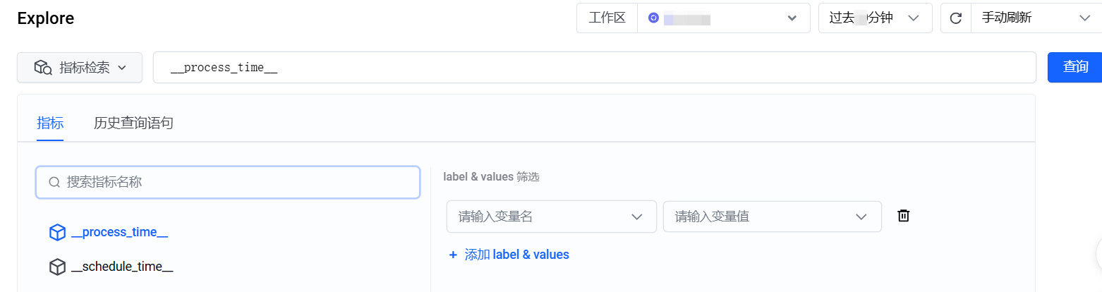Click the blue 查询 button
This screenshot has width=1102, height=292.
point(1074,67)
